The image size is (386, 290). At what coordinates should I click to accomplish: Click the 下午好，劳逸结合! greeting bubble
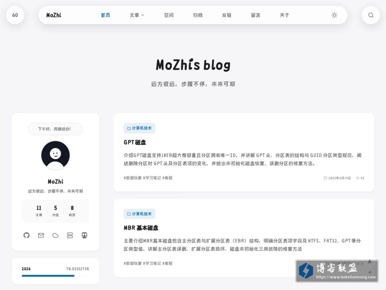point(55,129)
